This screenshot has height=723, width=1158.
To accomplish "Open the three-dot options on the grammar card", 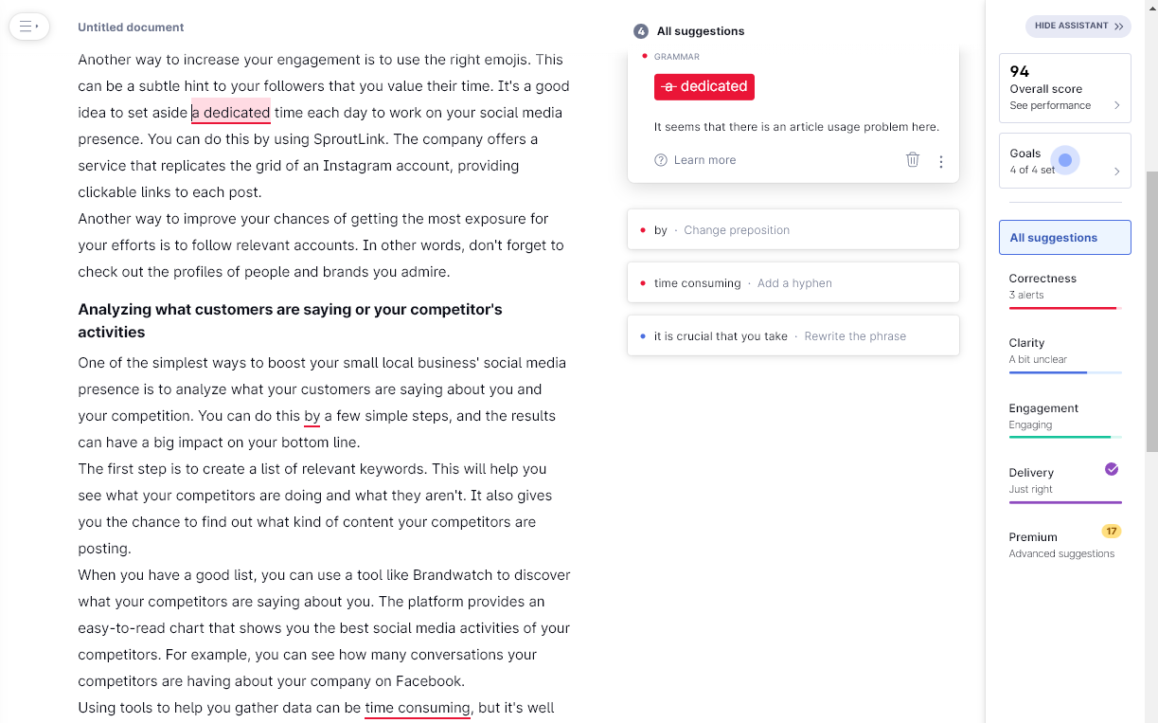I will (941, 161).
